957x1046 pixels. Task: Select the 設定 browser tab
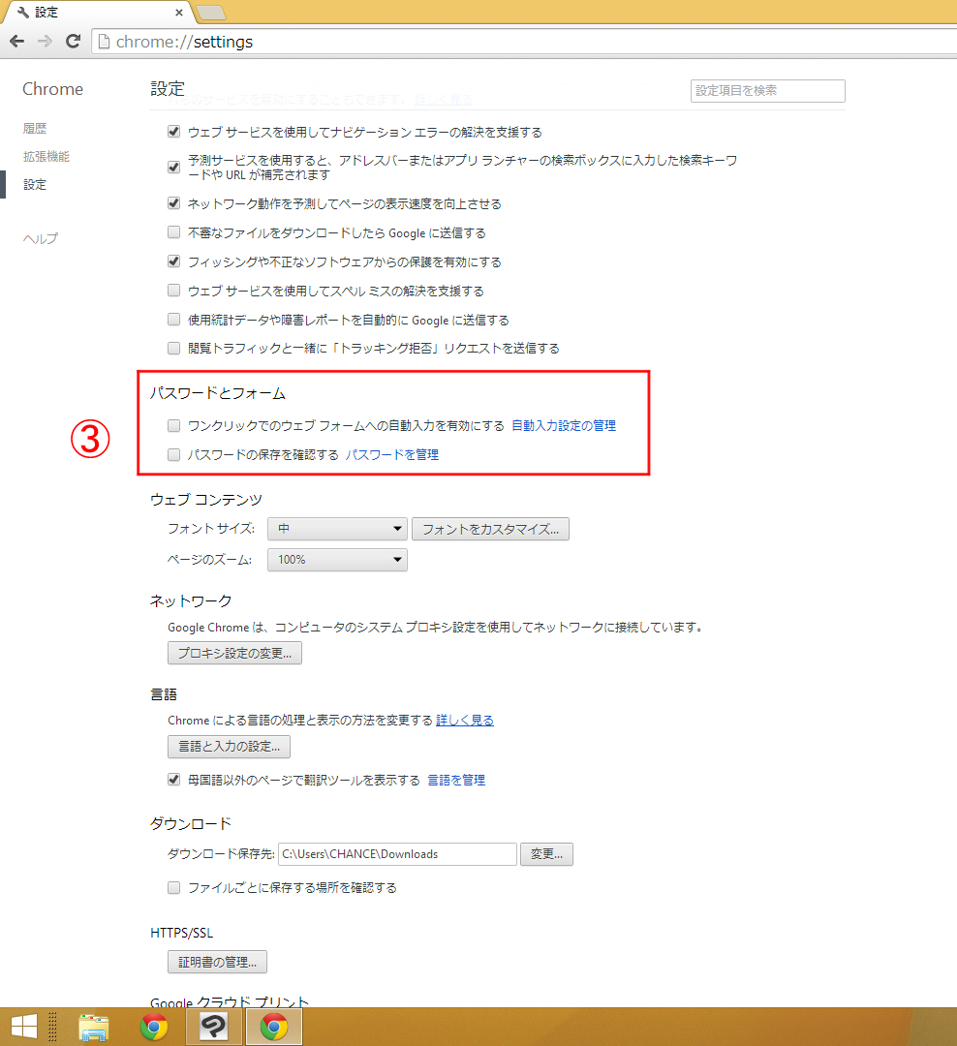[x=100, y=12]
